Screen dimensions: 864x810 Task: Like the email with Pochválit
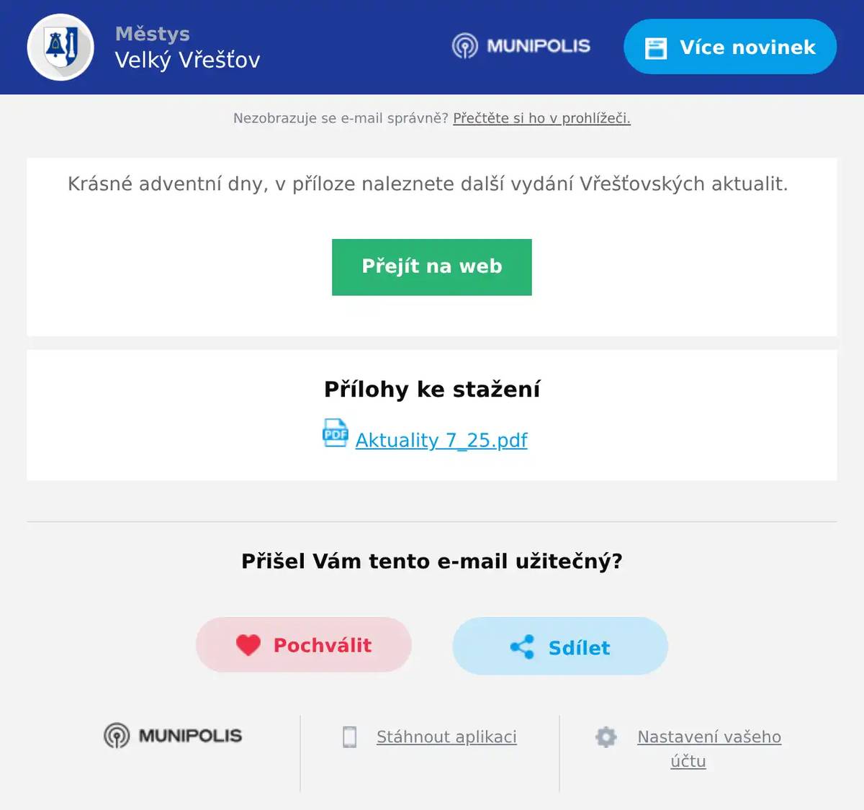[304, 645]
